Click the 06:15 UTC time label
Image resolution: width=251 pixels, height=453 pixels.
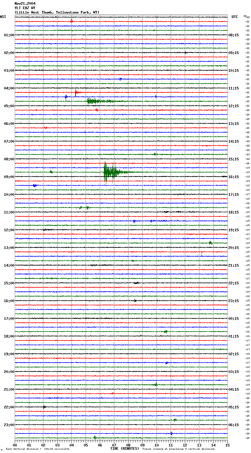click(234, 425)
